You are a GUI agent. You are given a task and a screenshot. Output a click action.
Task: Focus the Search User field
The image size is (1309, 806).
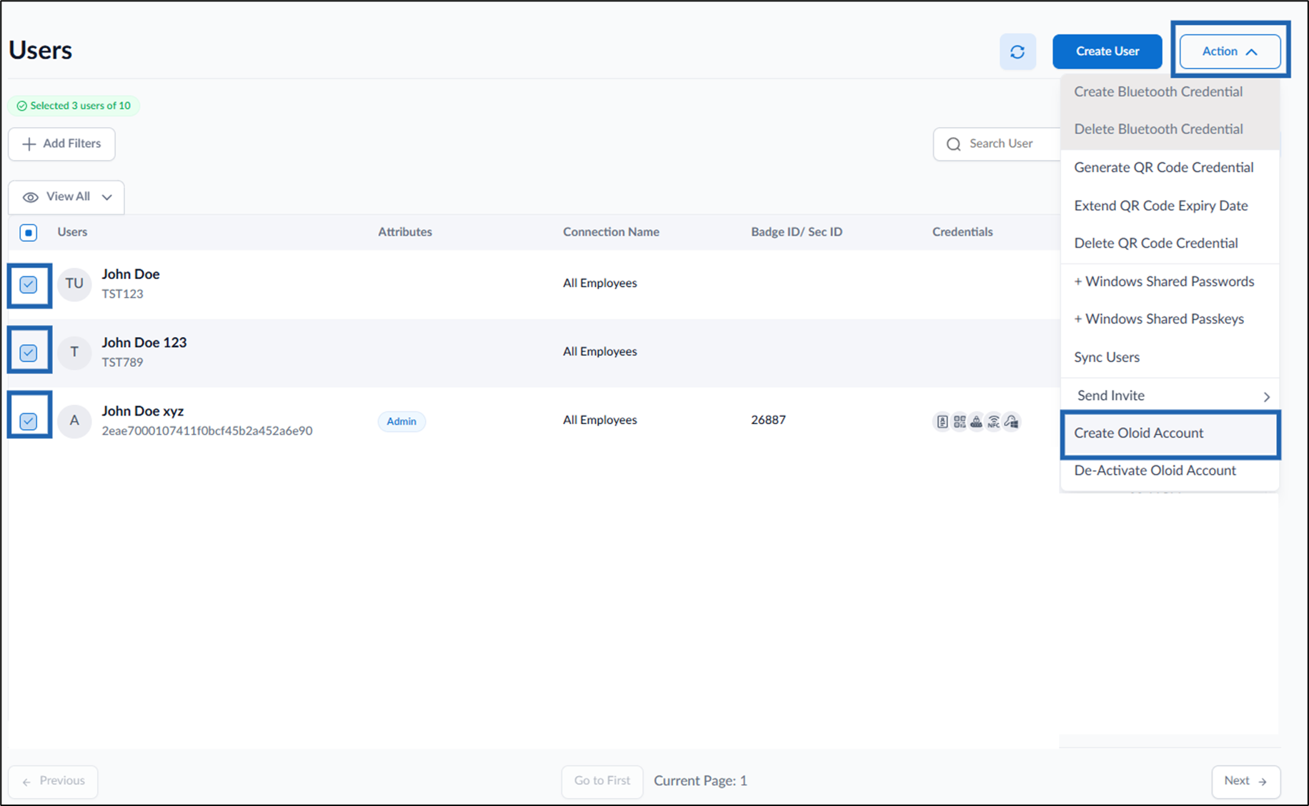[x=997, y=144]
